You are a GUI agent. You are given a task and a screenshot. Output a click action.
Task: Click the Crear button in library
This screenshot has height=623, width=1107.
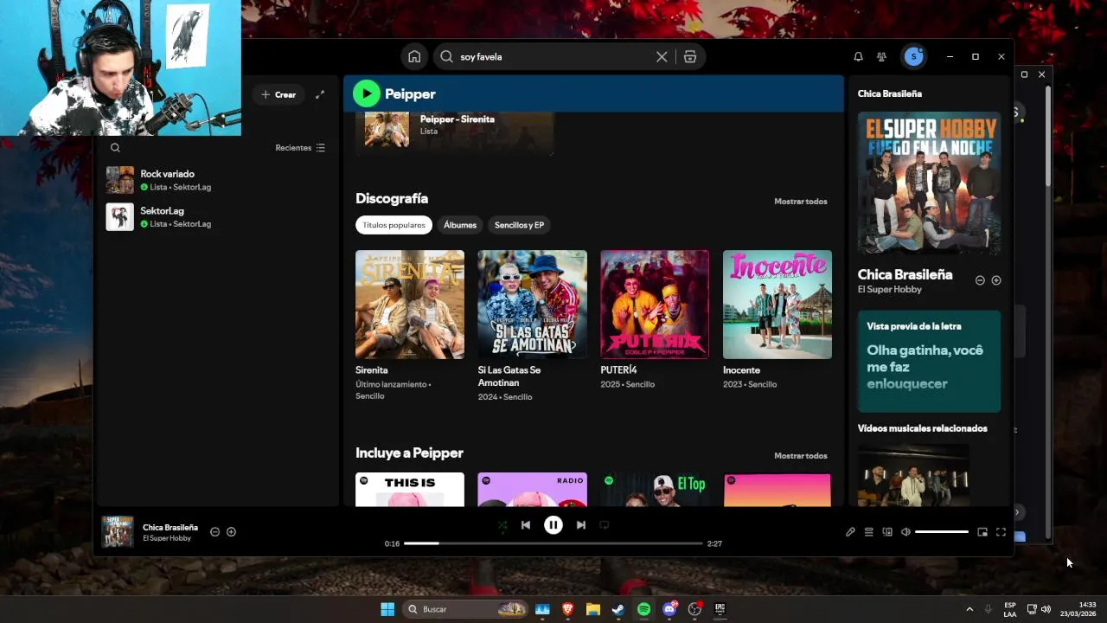point(278,94)
